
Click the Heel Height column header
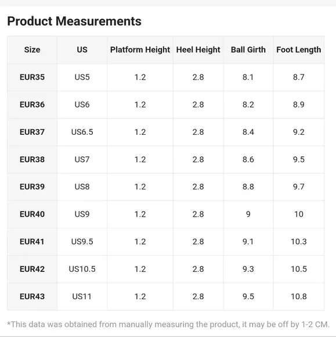point(198,49)
